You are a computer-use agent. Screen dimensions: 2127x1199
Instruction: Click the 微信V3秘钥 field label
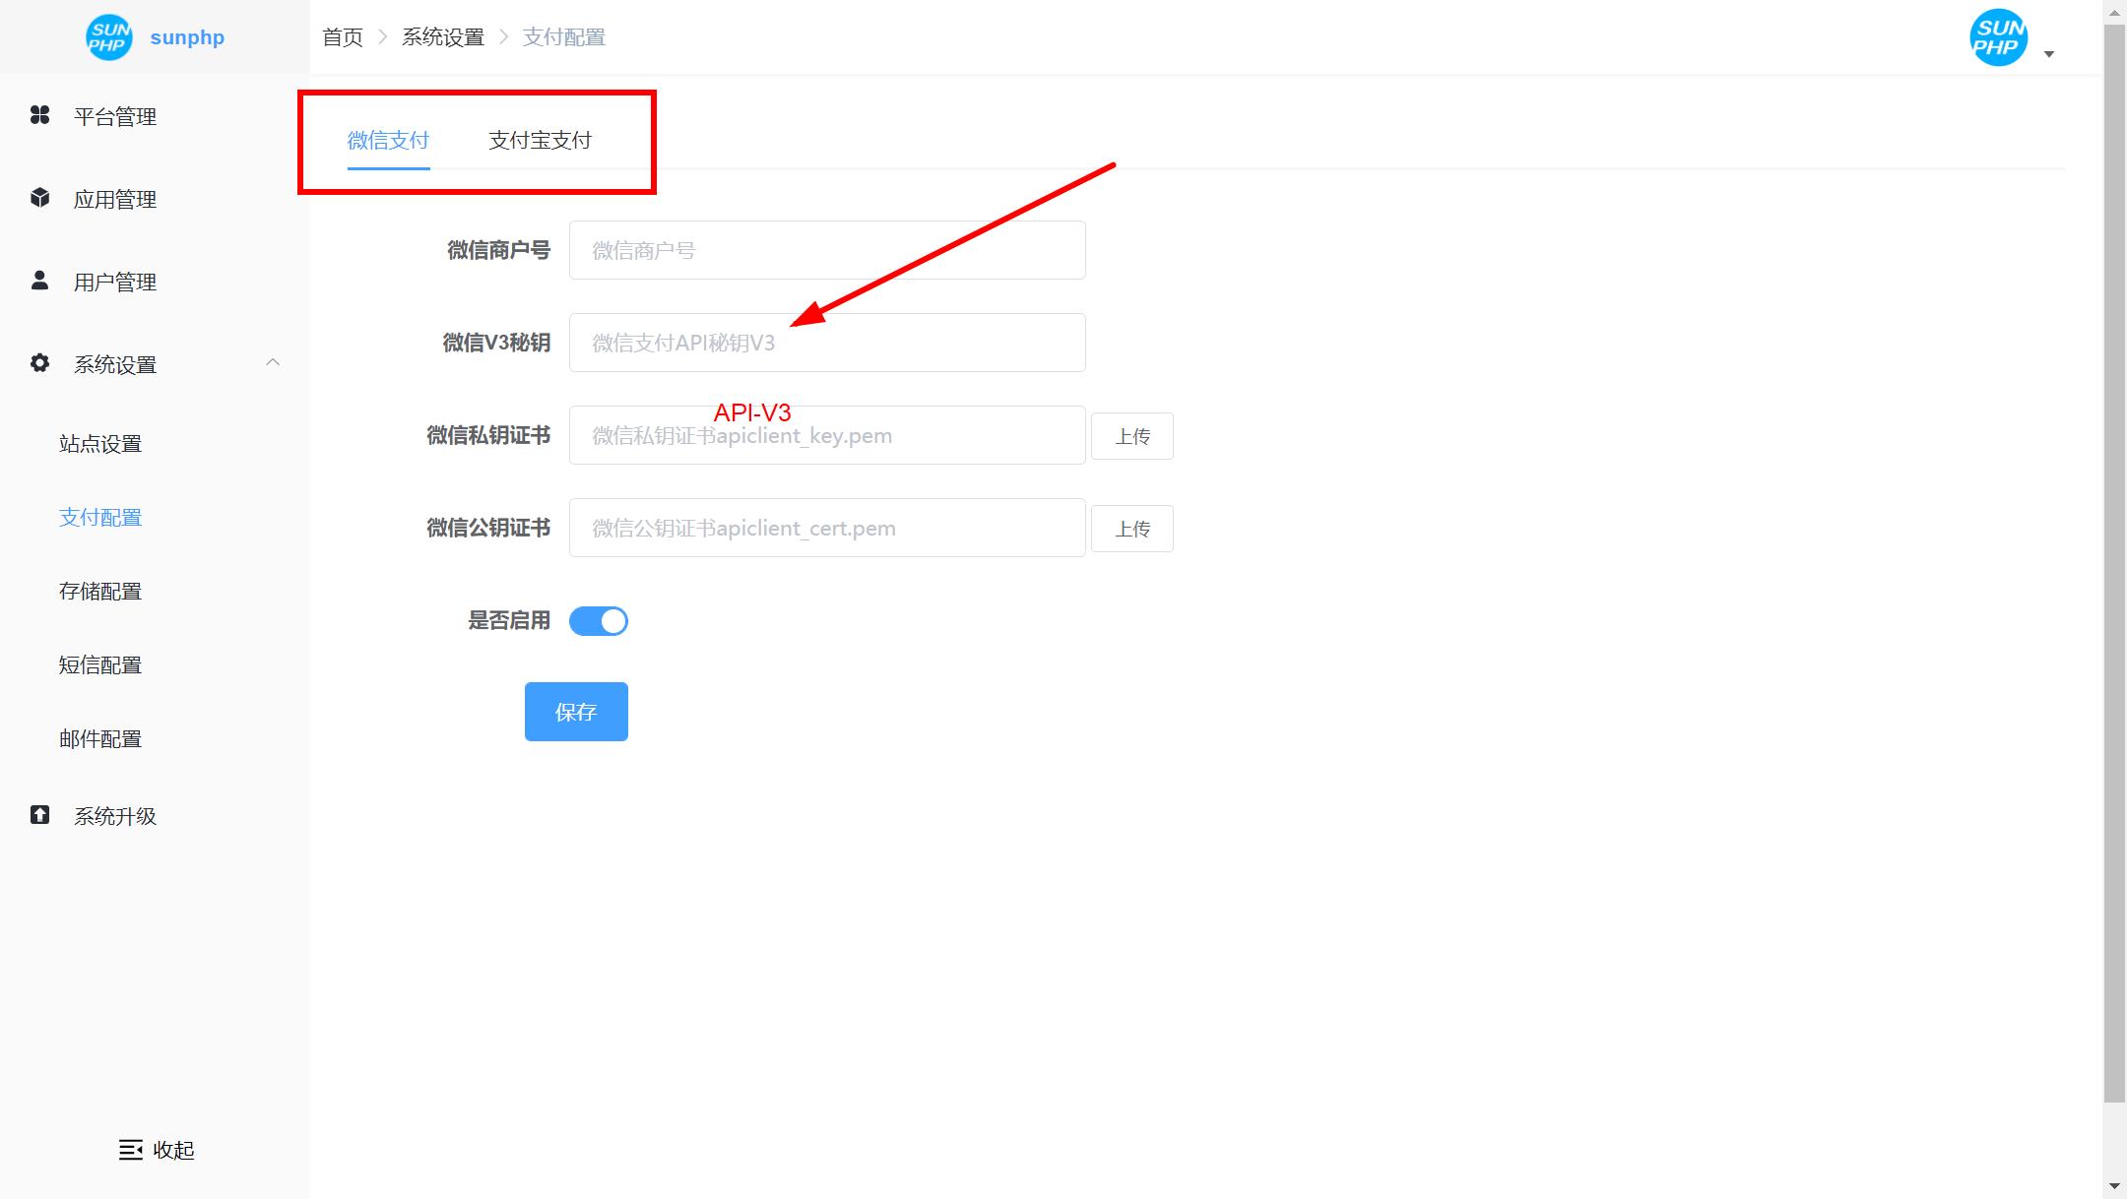(496, 343)
